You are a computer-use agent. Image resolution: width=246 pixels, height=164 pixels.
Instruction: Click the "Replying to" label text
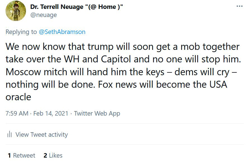pos(21,32)
